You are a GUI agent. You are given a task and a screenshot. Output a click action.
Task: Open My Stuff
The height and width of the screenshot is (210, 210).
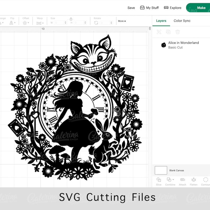pos(149,8)
